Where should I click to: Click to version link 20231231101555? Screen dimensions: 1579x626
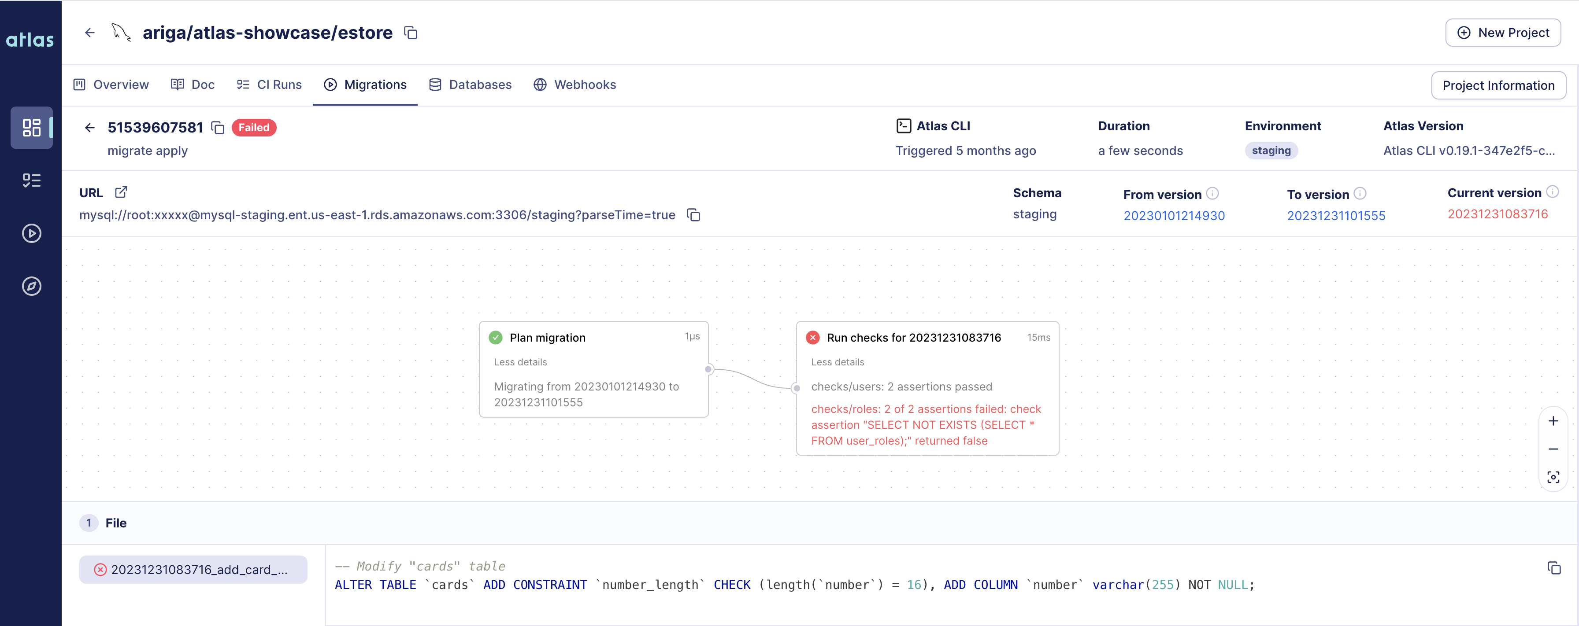[1335, 214]
